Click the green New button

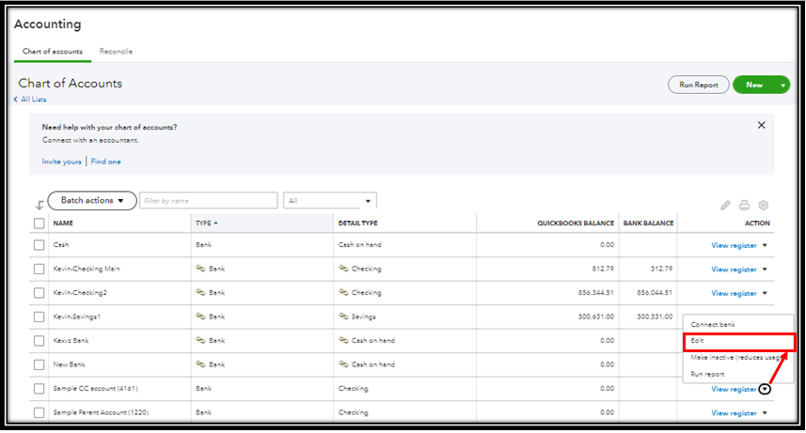[754, 85]
